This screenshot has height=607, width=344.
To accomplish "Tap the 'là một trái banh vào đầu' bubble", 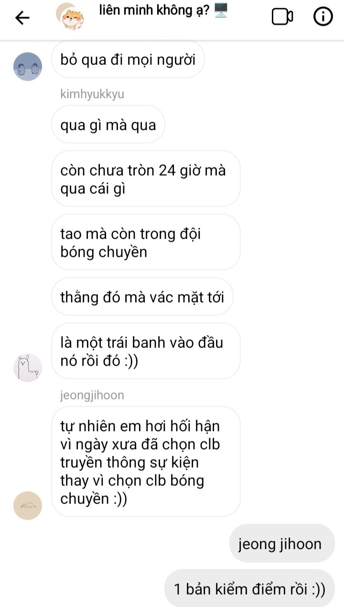I will [x=146, y=351].
